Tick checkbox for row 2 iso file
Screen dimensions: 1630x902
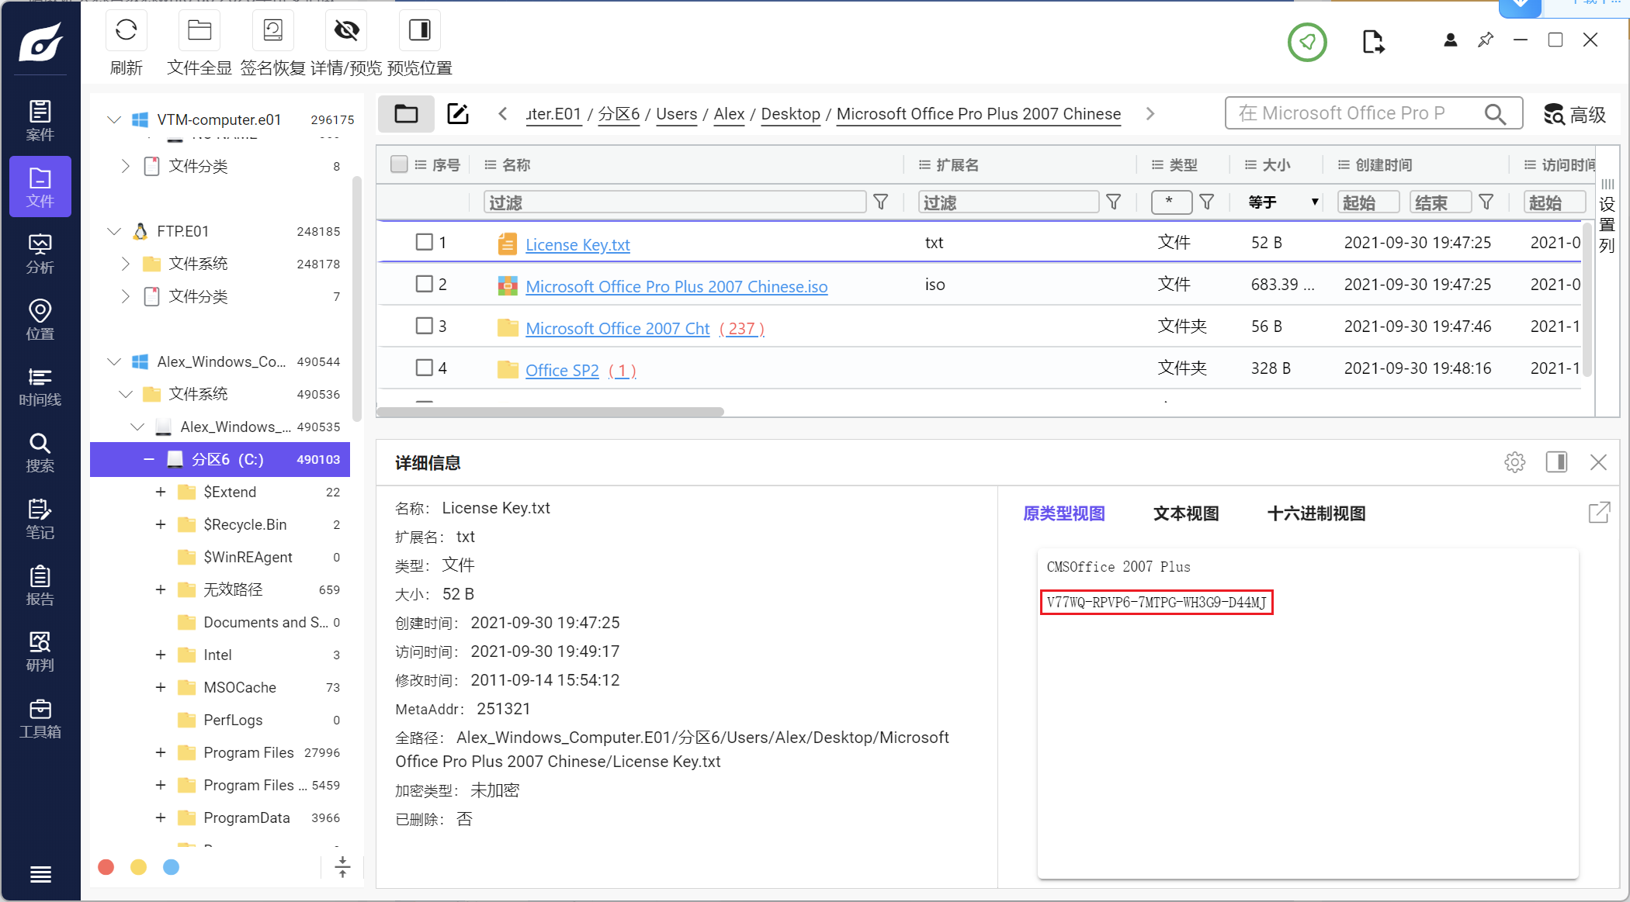[424, 284]
